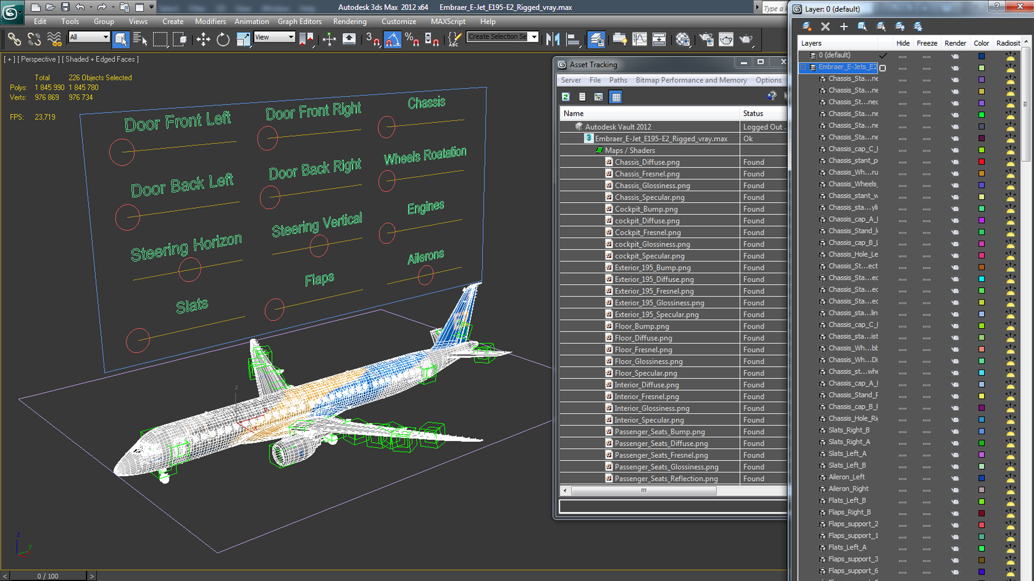Viewport: 1034px width, 581px height.
Task: Select the Link tool in main toolbar
Action: 15,39
